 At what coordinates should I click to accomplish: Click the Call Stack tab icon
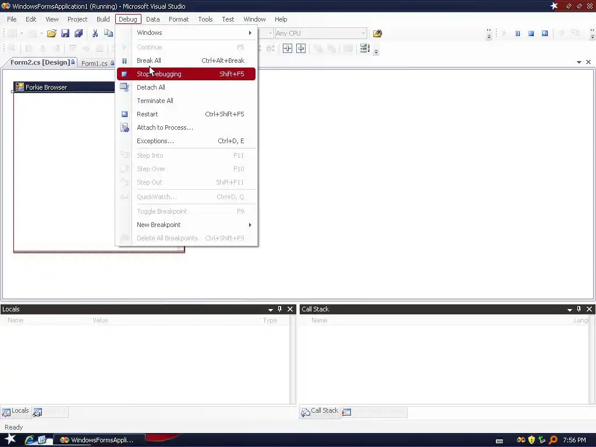305,412
